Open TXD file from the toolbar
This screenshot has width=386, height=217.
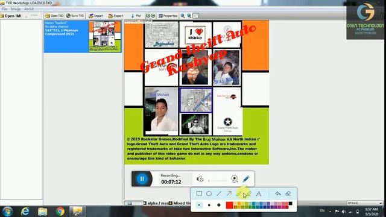click(54, 16)
